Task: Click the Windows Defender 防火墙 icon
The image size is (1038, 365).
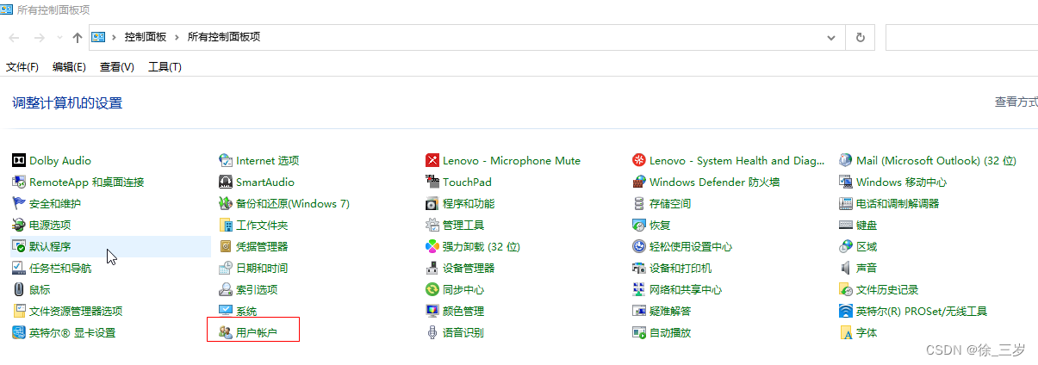Action: coord(639,182)
